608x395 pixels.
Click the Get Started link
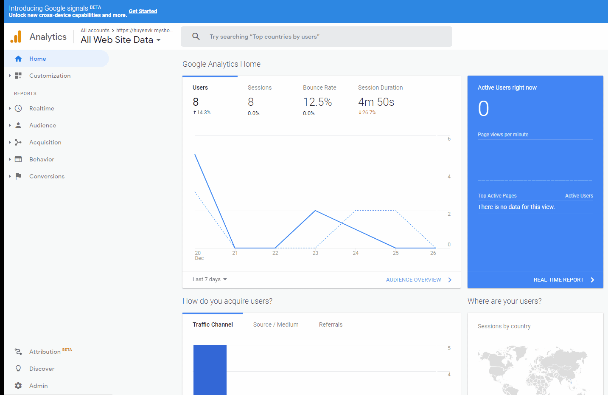143,11
